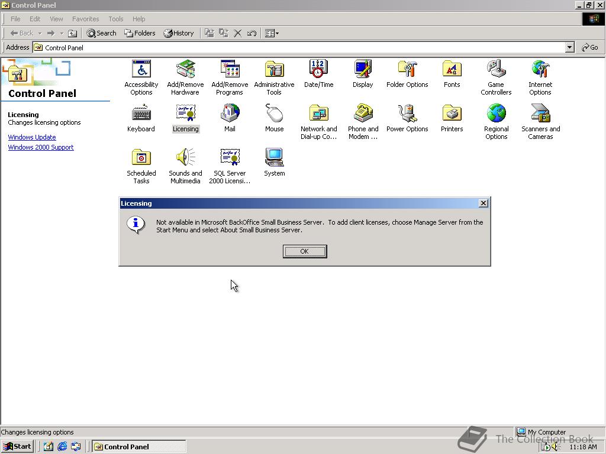
Task: Open the Mail applet
Action: tap(230, 118)
